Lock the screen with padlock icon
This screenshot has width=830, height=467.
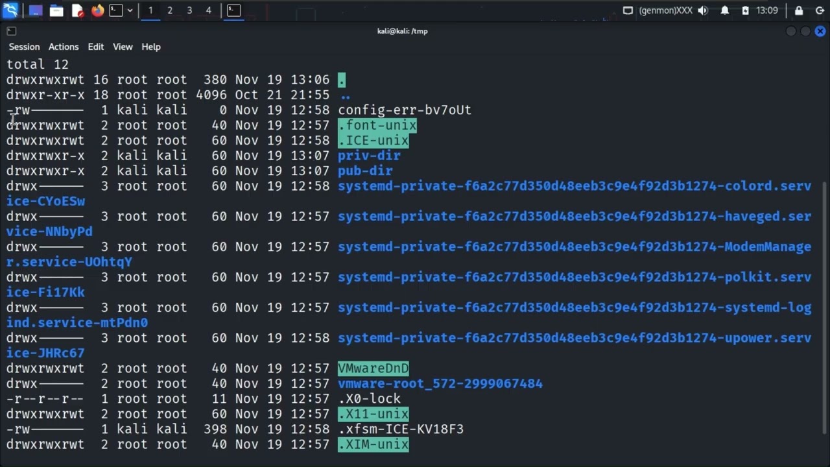click(799, 10)
